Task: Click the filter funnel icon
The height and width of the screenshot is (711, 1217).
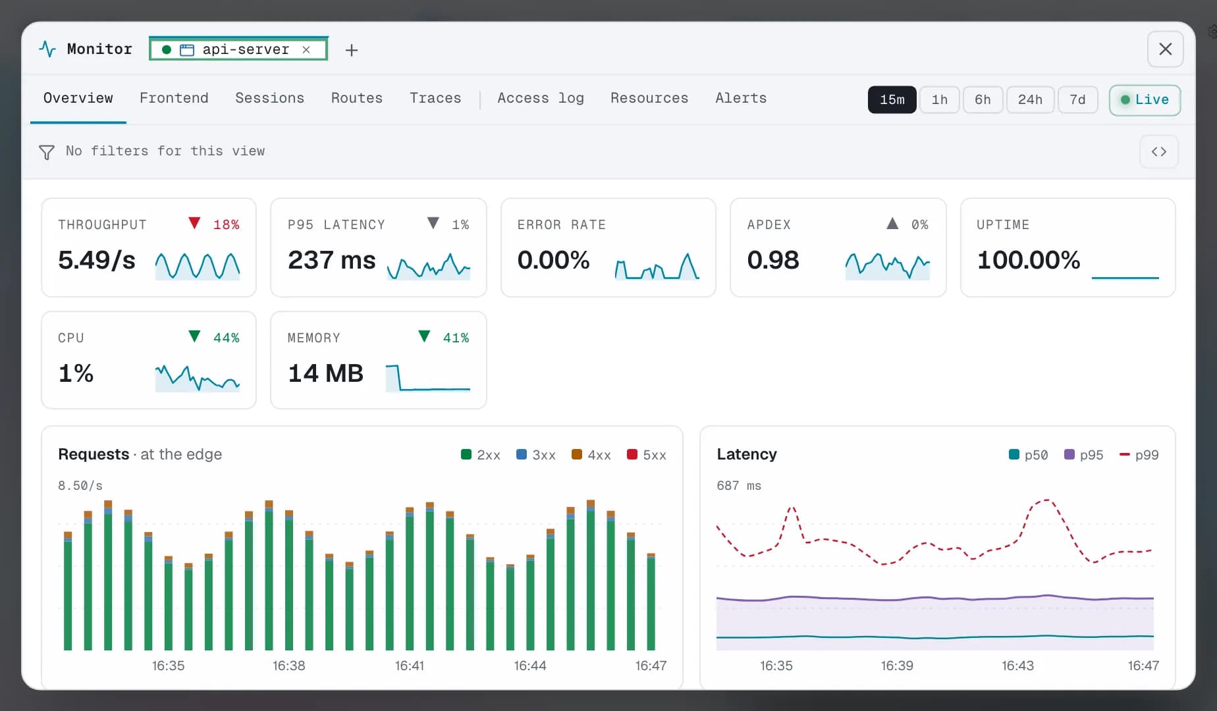Action: tap(47, 152)
